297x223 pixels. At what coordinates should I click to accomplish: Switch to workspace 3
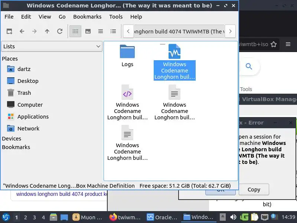pos(34,217)
